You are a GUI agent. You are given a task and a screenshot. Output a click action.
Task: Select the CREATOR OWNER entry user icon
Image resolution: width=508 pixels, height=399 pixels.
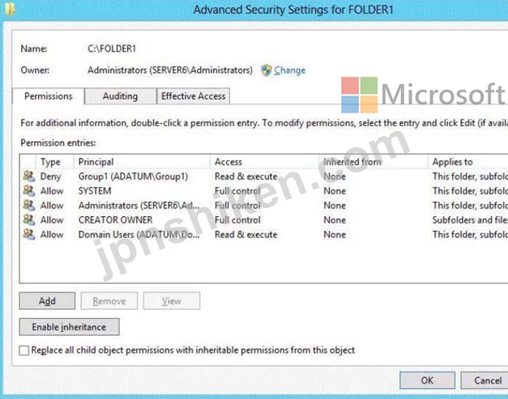point(29,220)
